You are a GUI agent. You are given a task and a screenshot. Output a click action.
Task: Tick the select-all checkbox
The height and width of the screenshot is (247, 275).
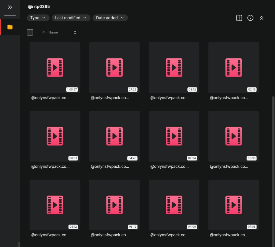tap(30, 32)
